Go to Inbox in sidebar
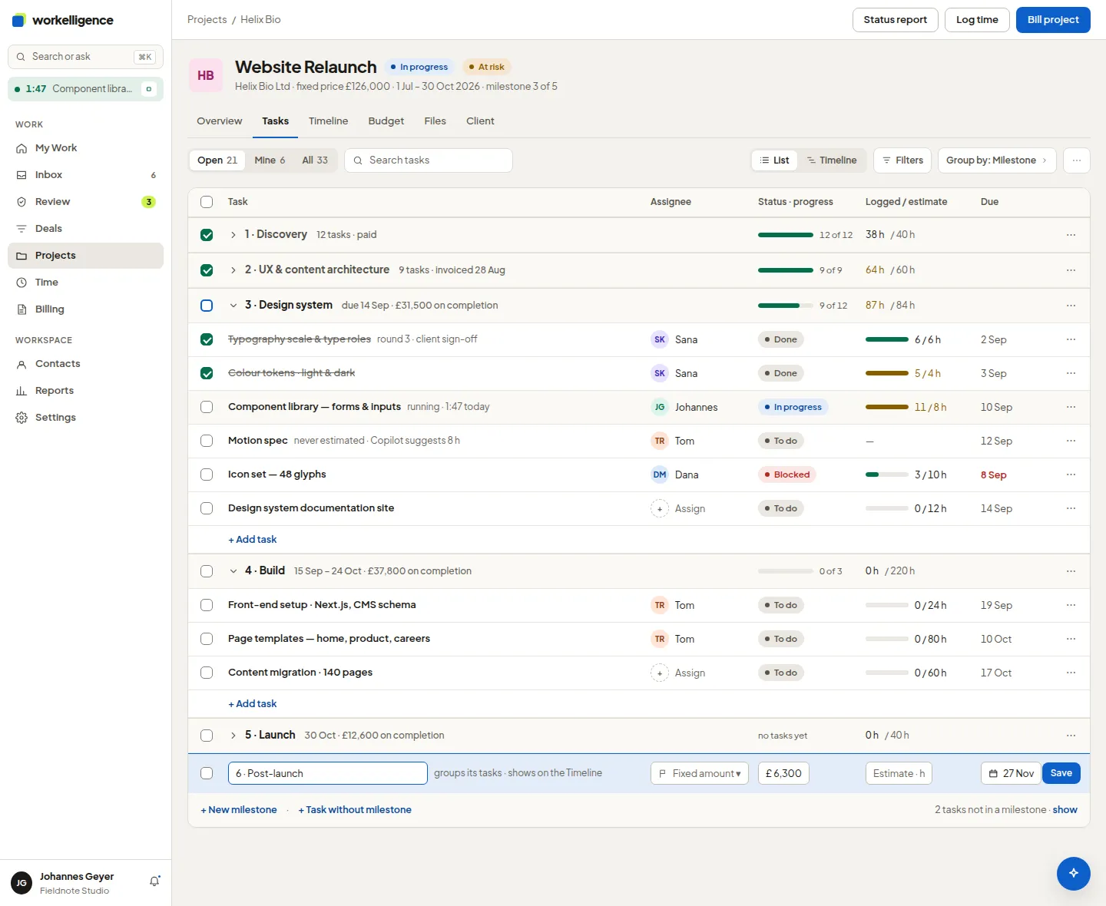Image resolution: width=1106 pixels, height=906 pixels. [x=85, y=175]
